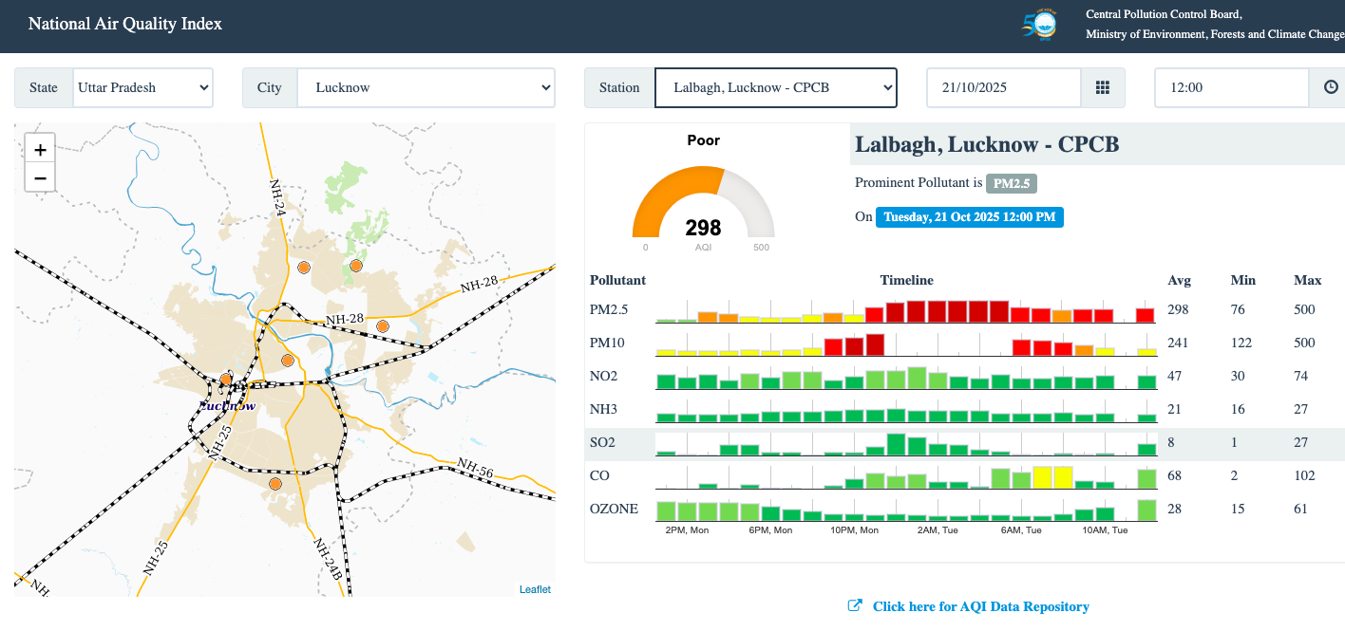
Task: Expand the State dropdown showing Uttar Pradesh
Action: pyautogui.click(x=142, y=87)
